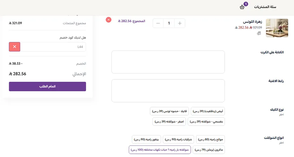
Task: Click the انواع الشوكلت label
Action: point(274,138)
